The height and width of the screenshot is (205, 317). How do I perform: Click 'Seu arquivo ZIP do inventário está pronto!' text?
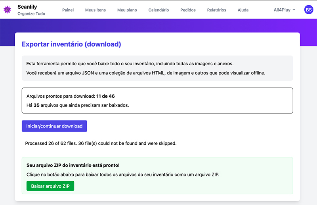[73, 165]
